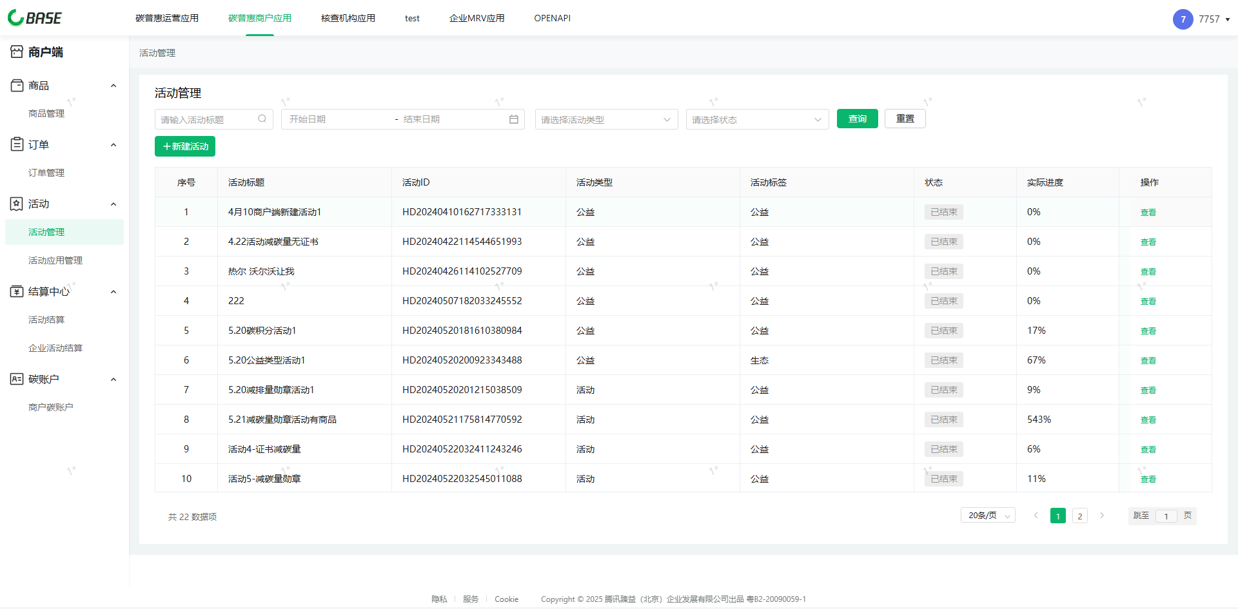
Task: Switch to 企业MRV应用 tab
Action: pos(477,18)
